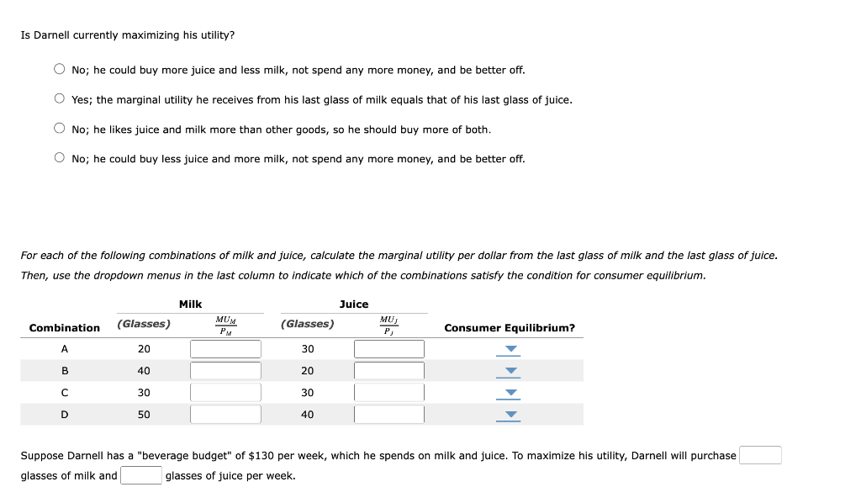Click the milk marginal utility field for Combination D
The width and height of the screenshot is (861, 503).
tap(225, 414)
